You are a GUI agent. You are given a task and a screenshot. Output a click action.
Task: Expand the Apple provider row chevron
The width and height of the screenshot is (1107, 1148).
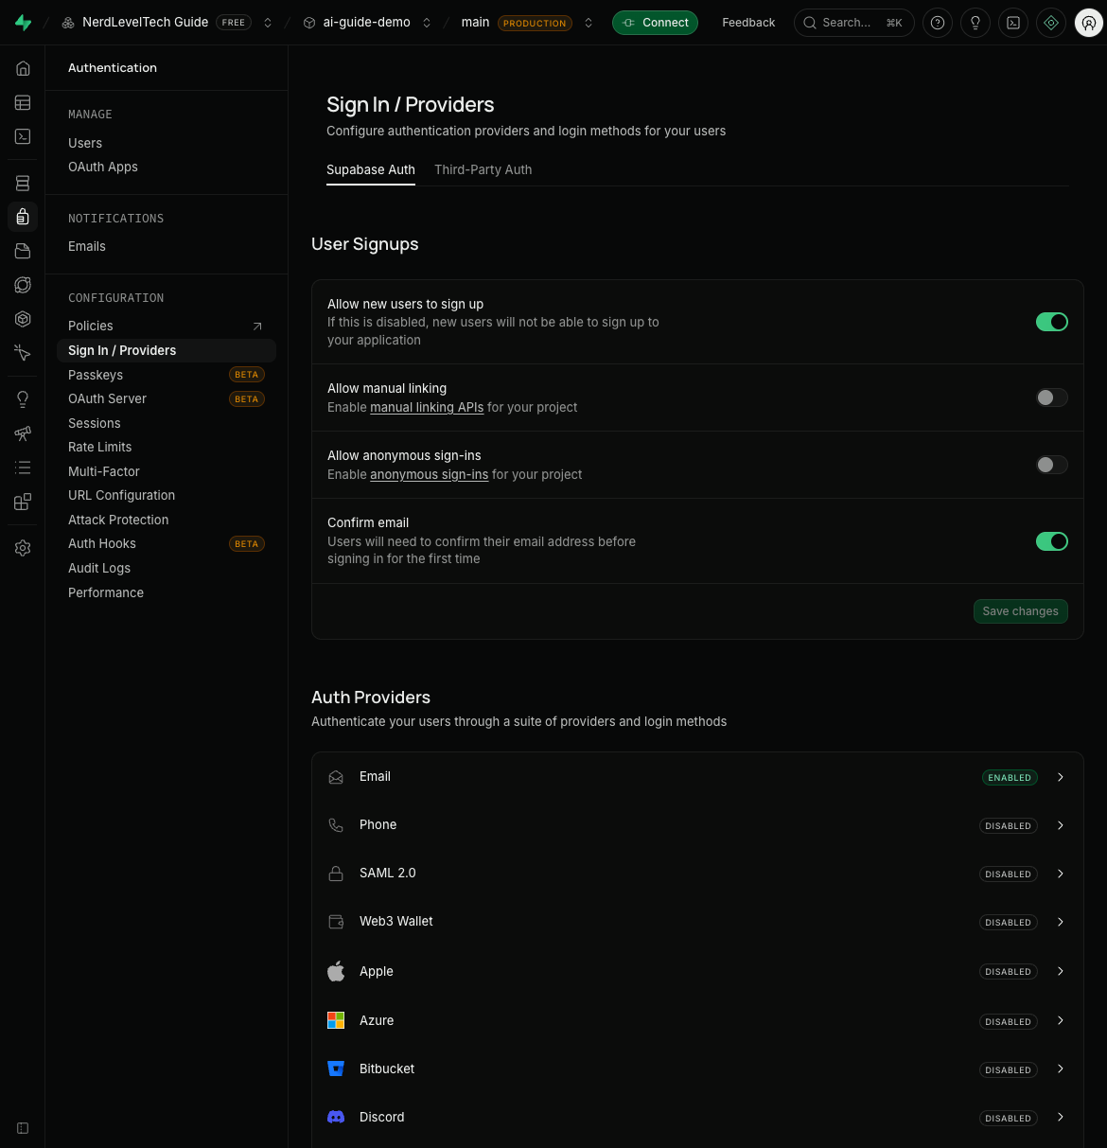(1061, 971)
